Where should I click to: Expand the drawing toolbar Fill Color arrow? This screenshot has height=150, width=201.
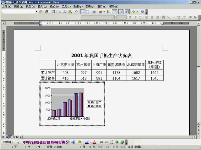pyautogui.click(x=83, y=142)
